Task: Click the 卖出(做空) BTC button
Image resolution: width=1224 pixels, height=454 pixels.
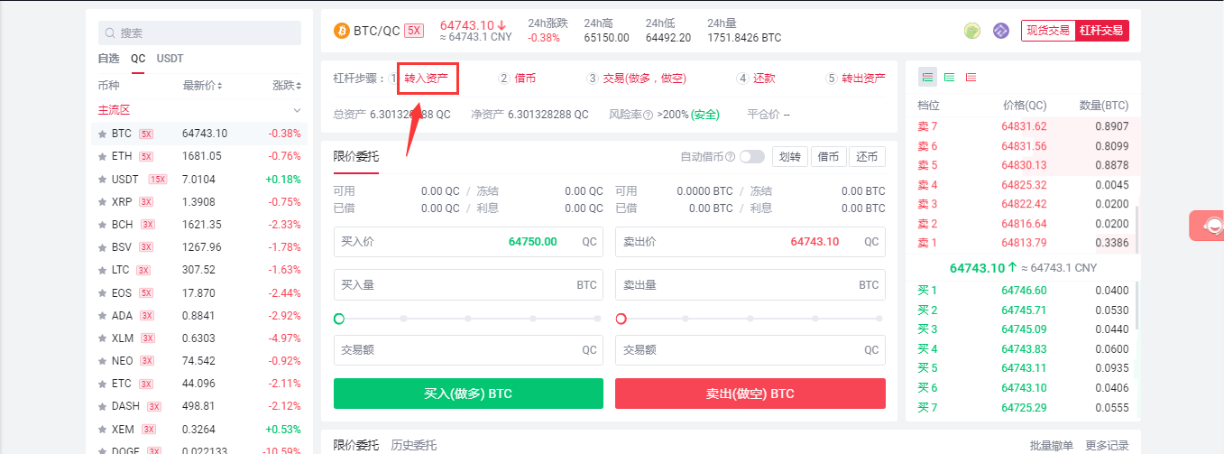Action: pyautogui.click(x=750, y=394)
